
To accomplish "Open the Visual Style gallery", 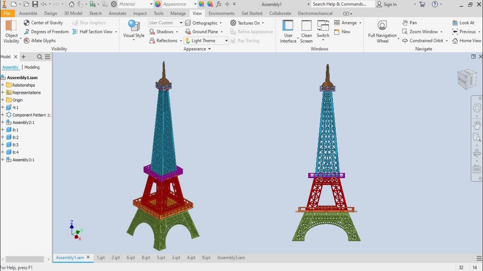I will coord(134,30).
